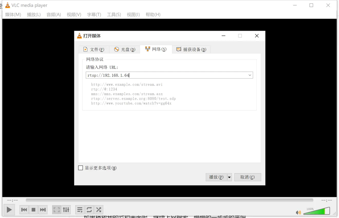The height and width of the screenshot is (218, 339).
Task: Close the 打开媒体 dialog
Action: pos(257,36)
